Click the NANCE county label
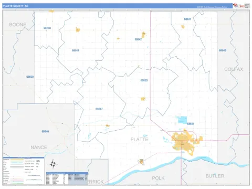 (x=39, y=148)
